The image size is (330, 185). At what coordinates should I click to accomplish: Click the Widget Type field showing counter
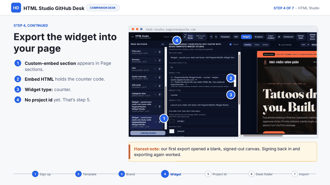(202, 95)
